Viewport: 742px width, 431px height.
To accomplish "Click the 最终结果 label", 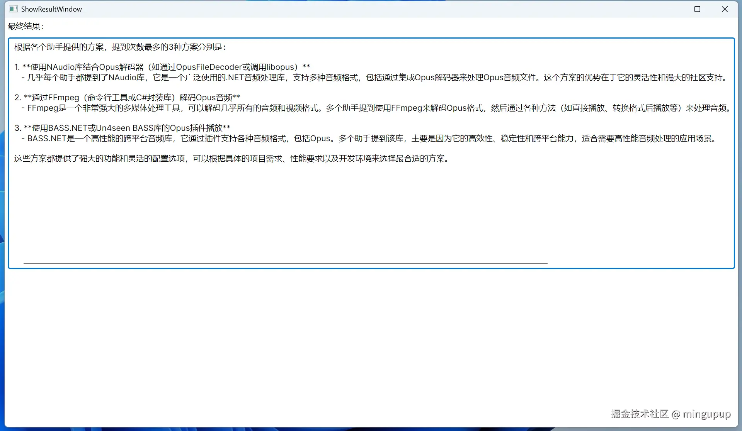I will click(x=26, y=26).
